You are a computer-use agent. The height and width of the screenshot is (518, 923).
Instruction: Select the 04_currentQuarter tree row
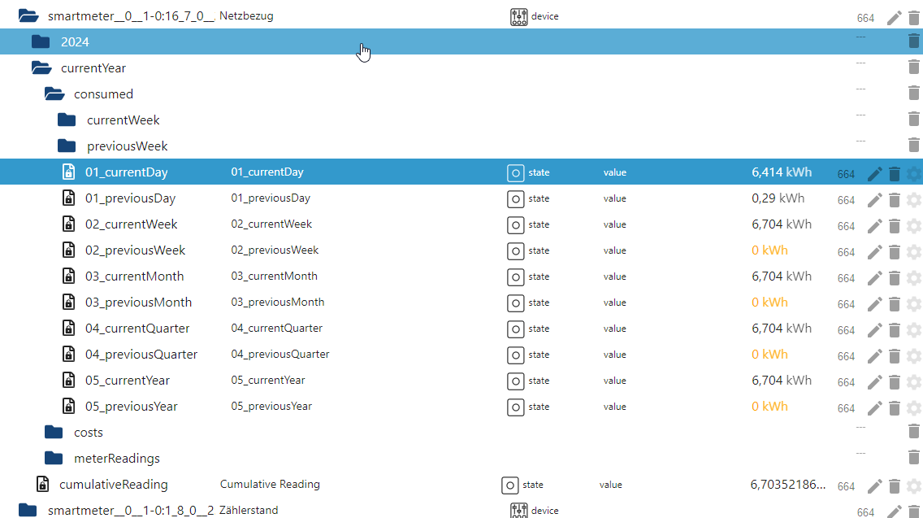[461, 328]
